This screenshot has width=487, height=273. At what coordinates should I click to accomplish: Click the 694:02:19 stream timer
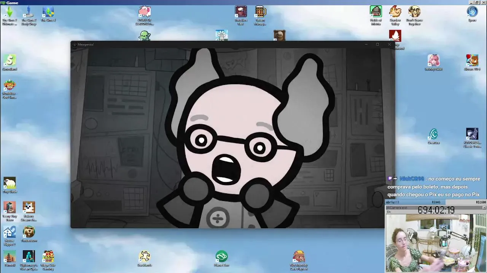436,210
